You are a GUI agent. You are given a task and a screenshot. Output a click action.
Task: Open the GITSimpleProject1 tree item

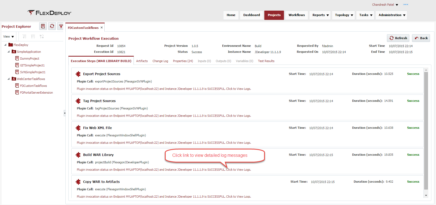tap(32, 65)
